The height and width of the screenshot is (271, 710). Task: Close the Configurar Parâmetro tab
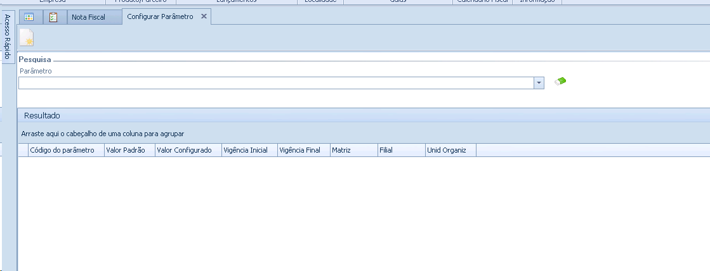(x=204, y=16)
